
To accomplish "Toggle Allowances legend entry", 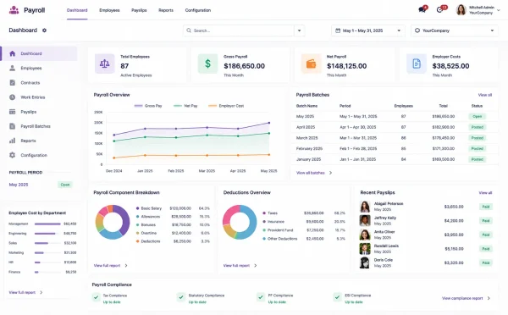I will [x=148, y=217].
